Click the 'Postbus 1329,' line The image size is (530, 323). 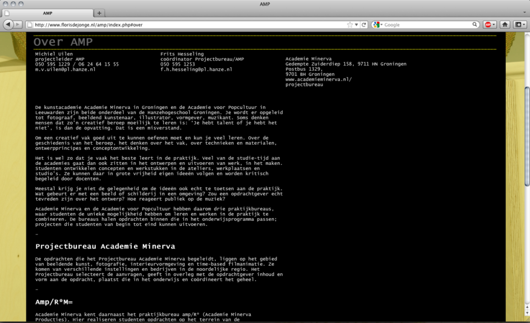point(304,69)
